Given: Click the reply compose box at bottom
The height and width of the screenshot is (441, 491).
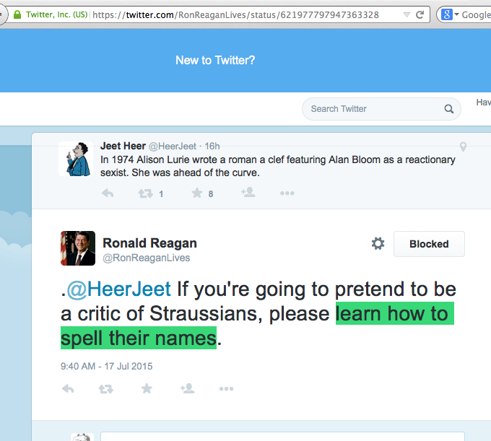Looking at the screenshot, I should point(282,437).
